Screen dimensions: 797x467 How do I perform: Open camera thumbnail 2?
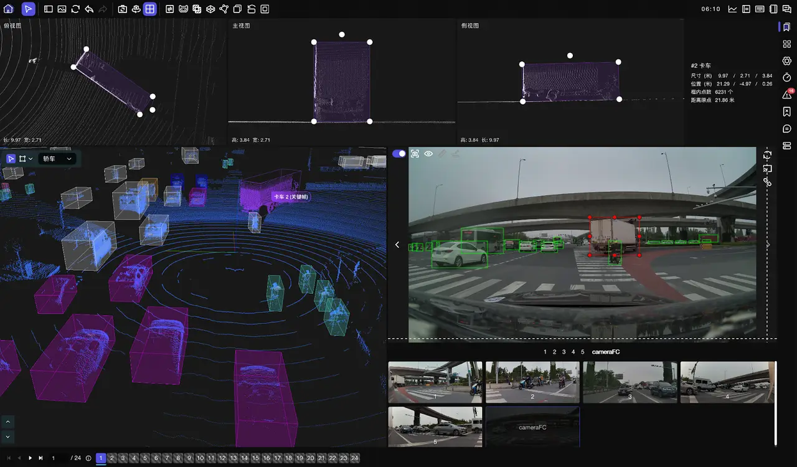pyautogui.click(x=532, y=382)
